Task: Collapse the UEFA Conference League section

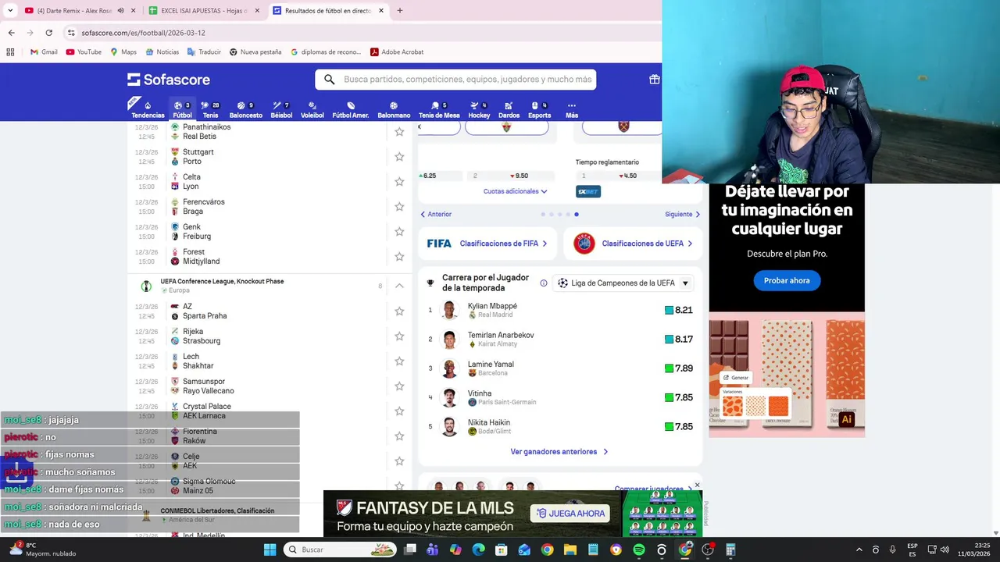Action: tap(399, 286)
